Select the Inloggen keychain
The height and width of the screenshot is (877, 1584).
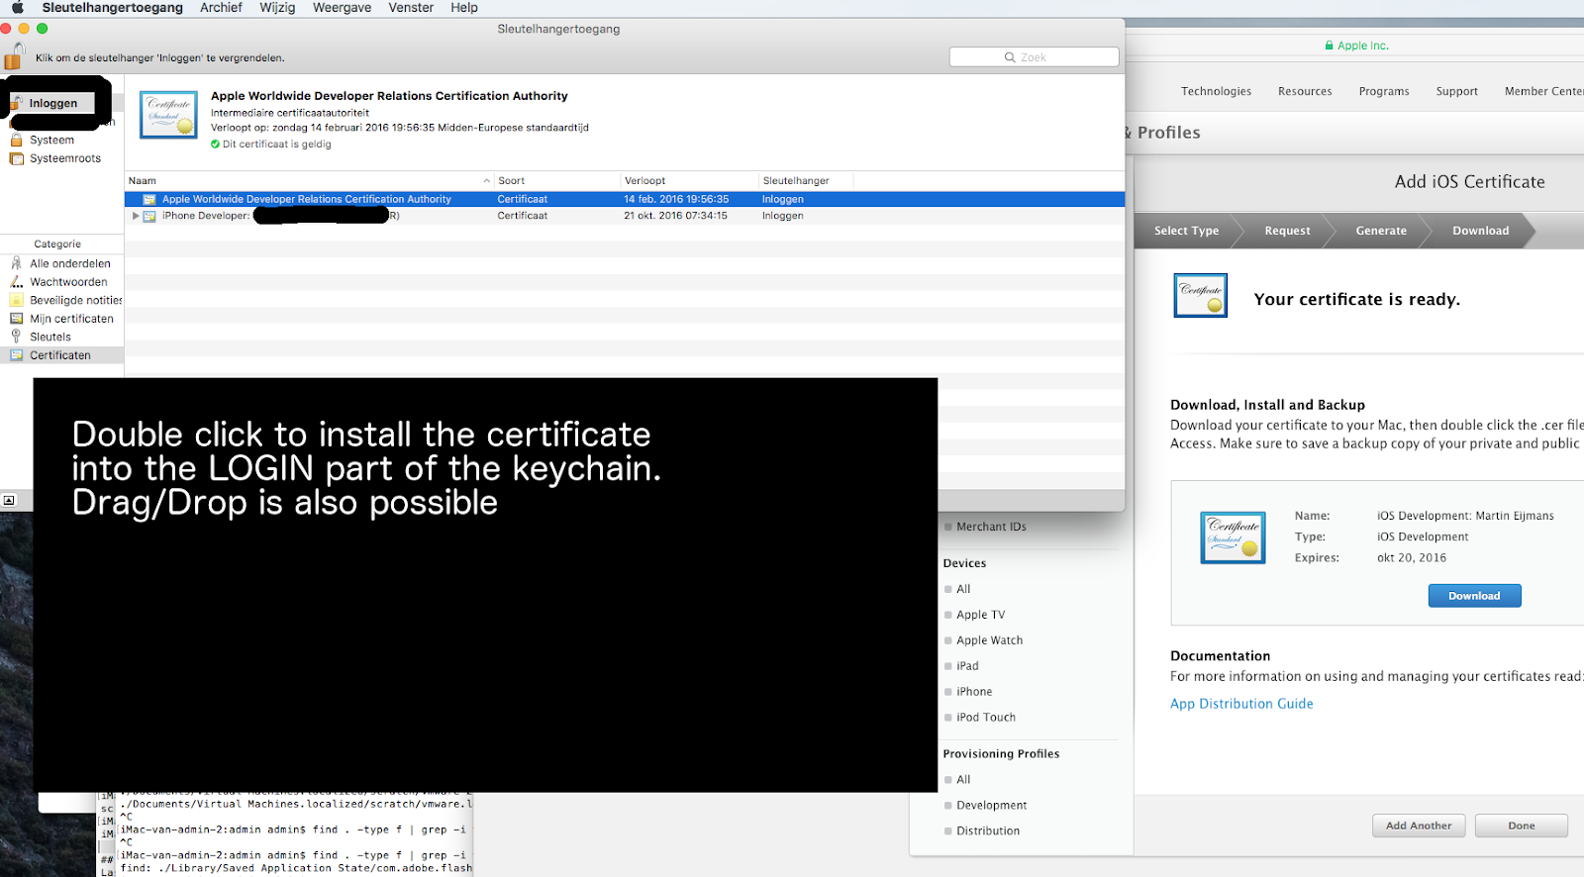[x=53, y=103]
